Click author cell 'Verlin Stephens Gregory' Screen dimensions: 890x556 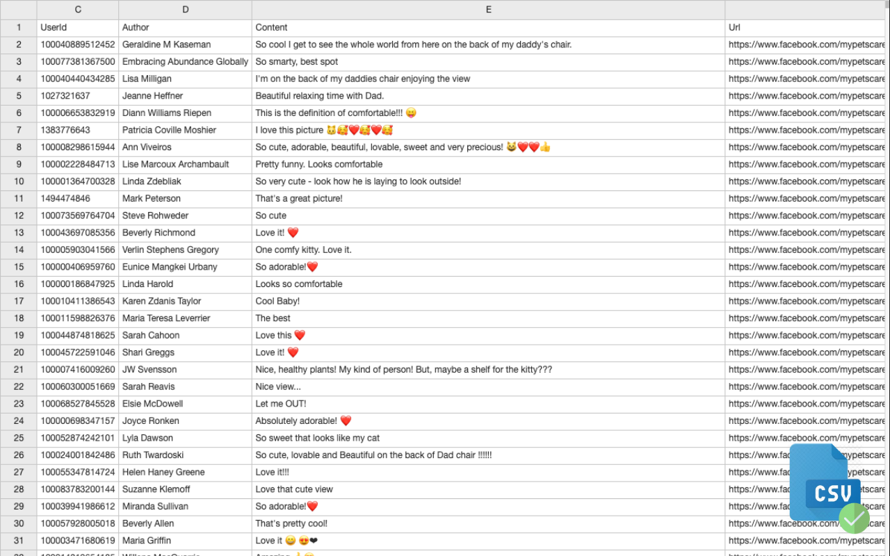pos(186,250)
